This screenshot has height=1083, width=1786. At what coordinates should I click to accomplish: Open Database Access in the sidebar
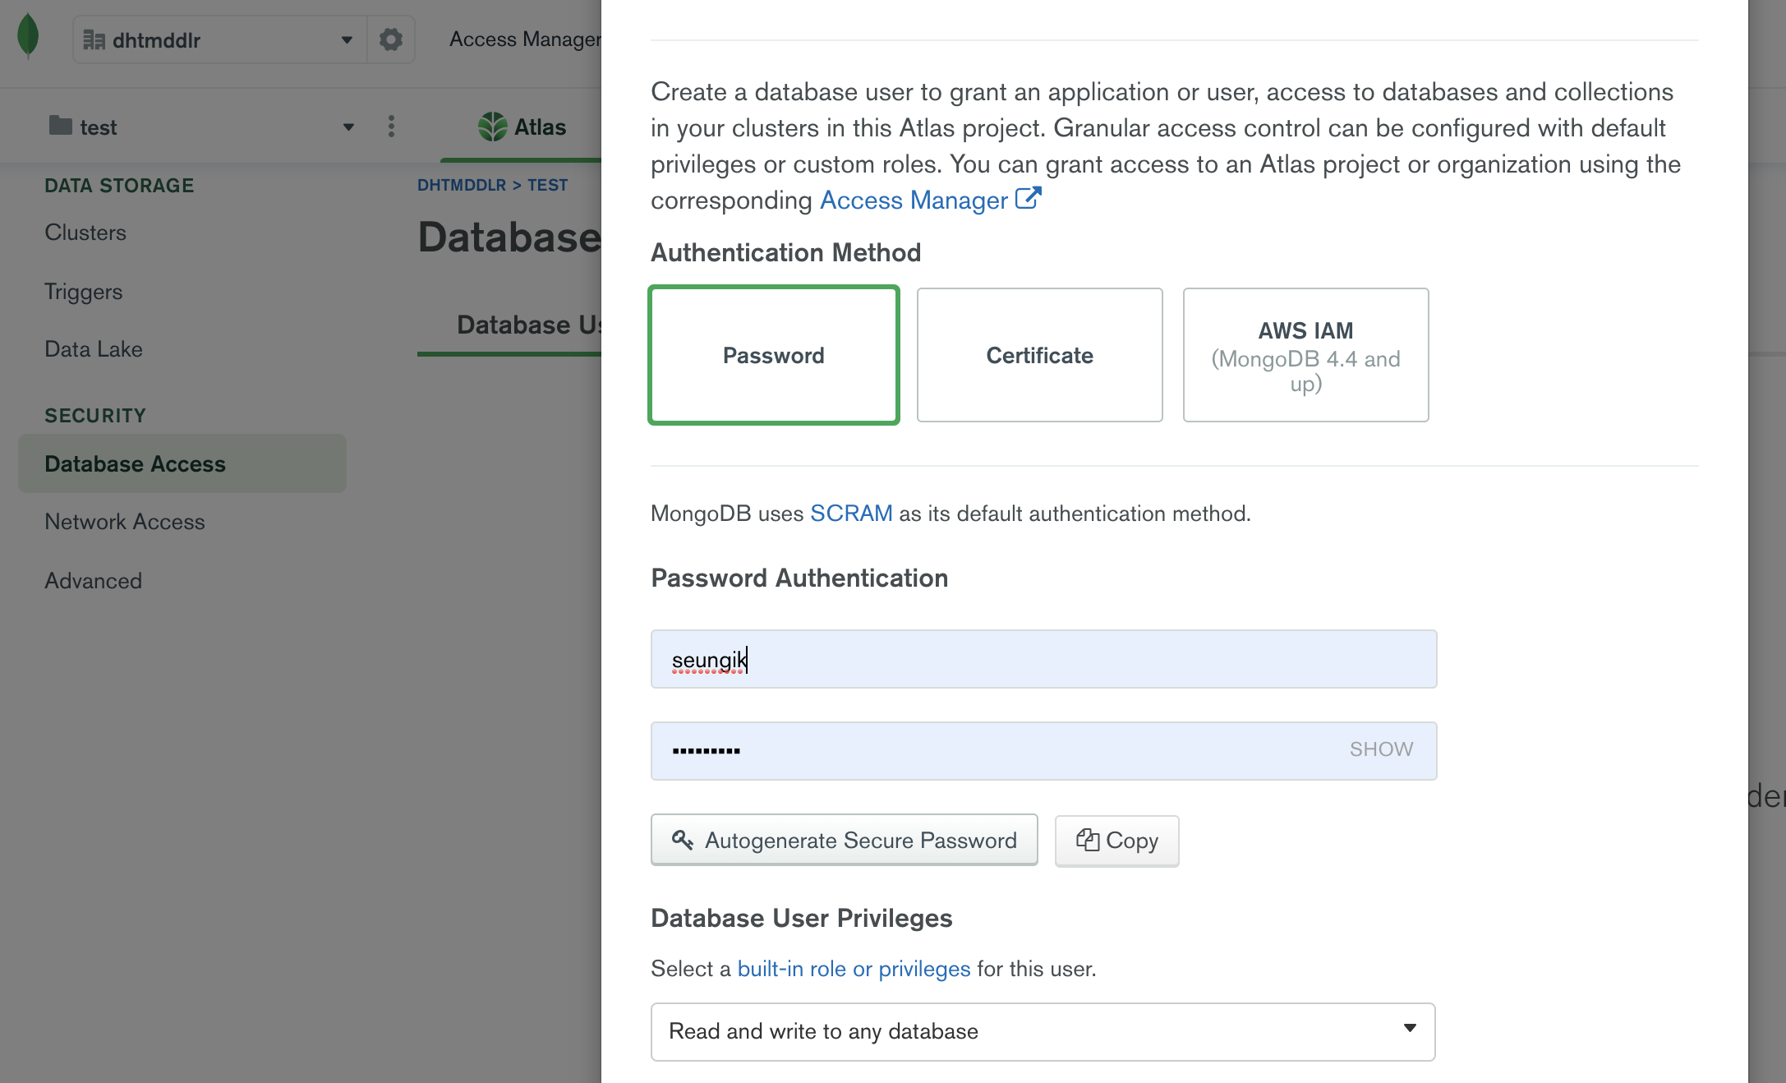(x=182, y=463)
